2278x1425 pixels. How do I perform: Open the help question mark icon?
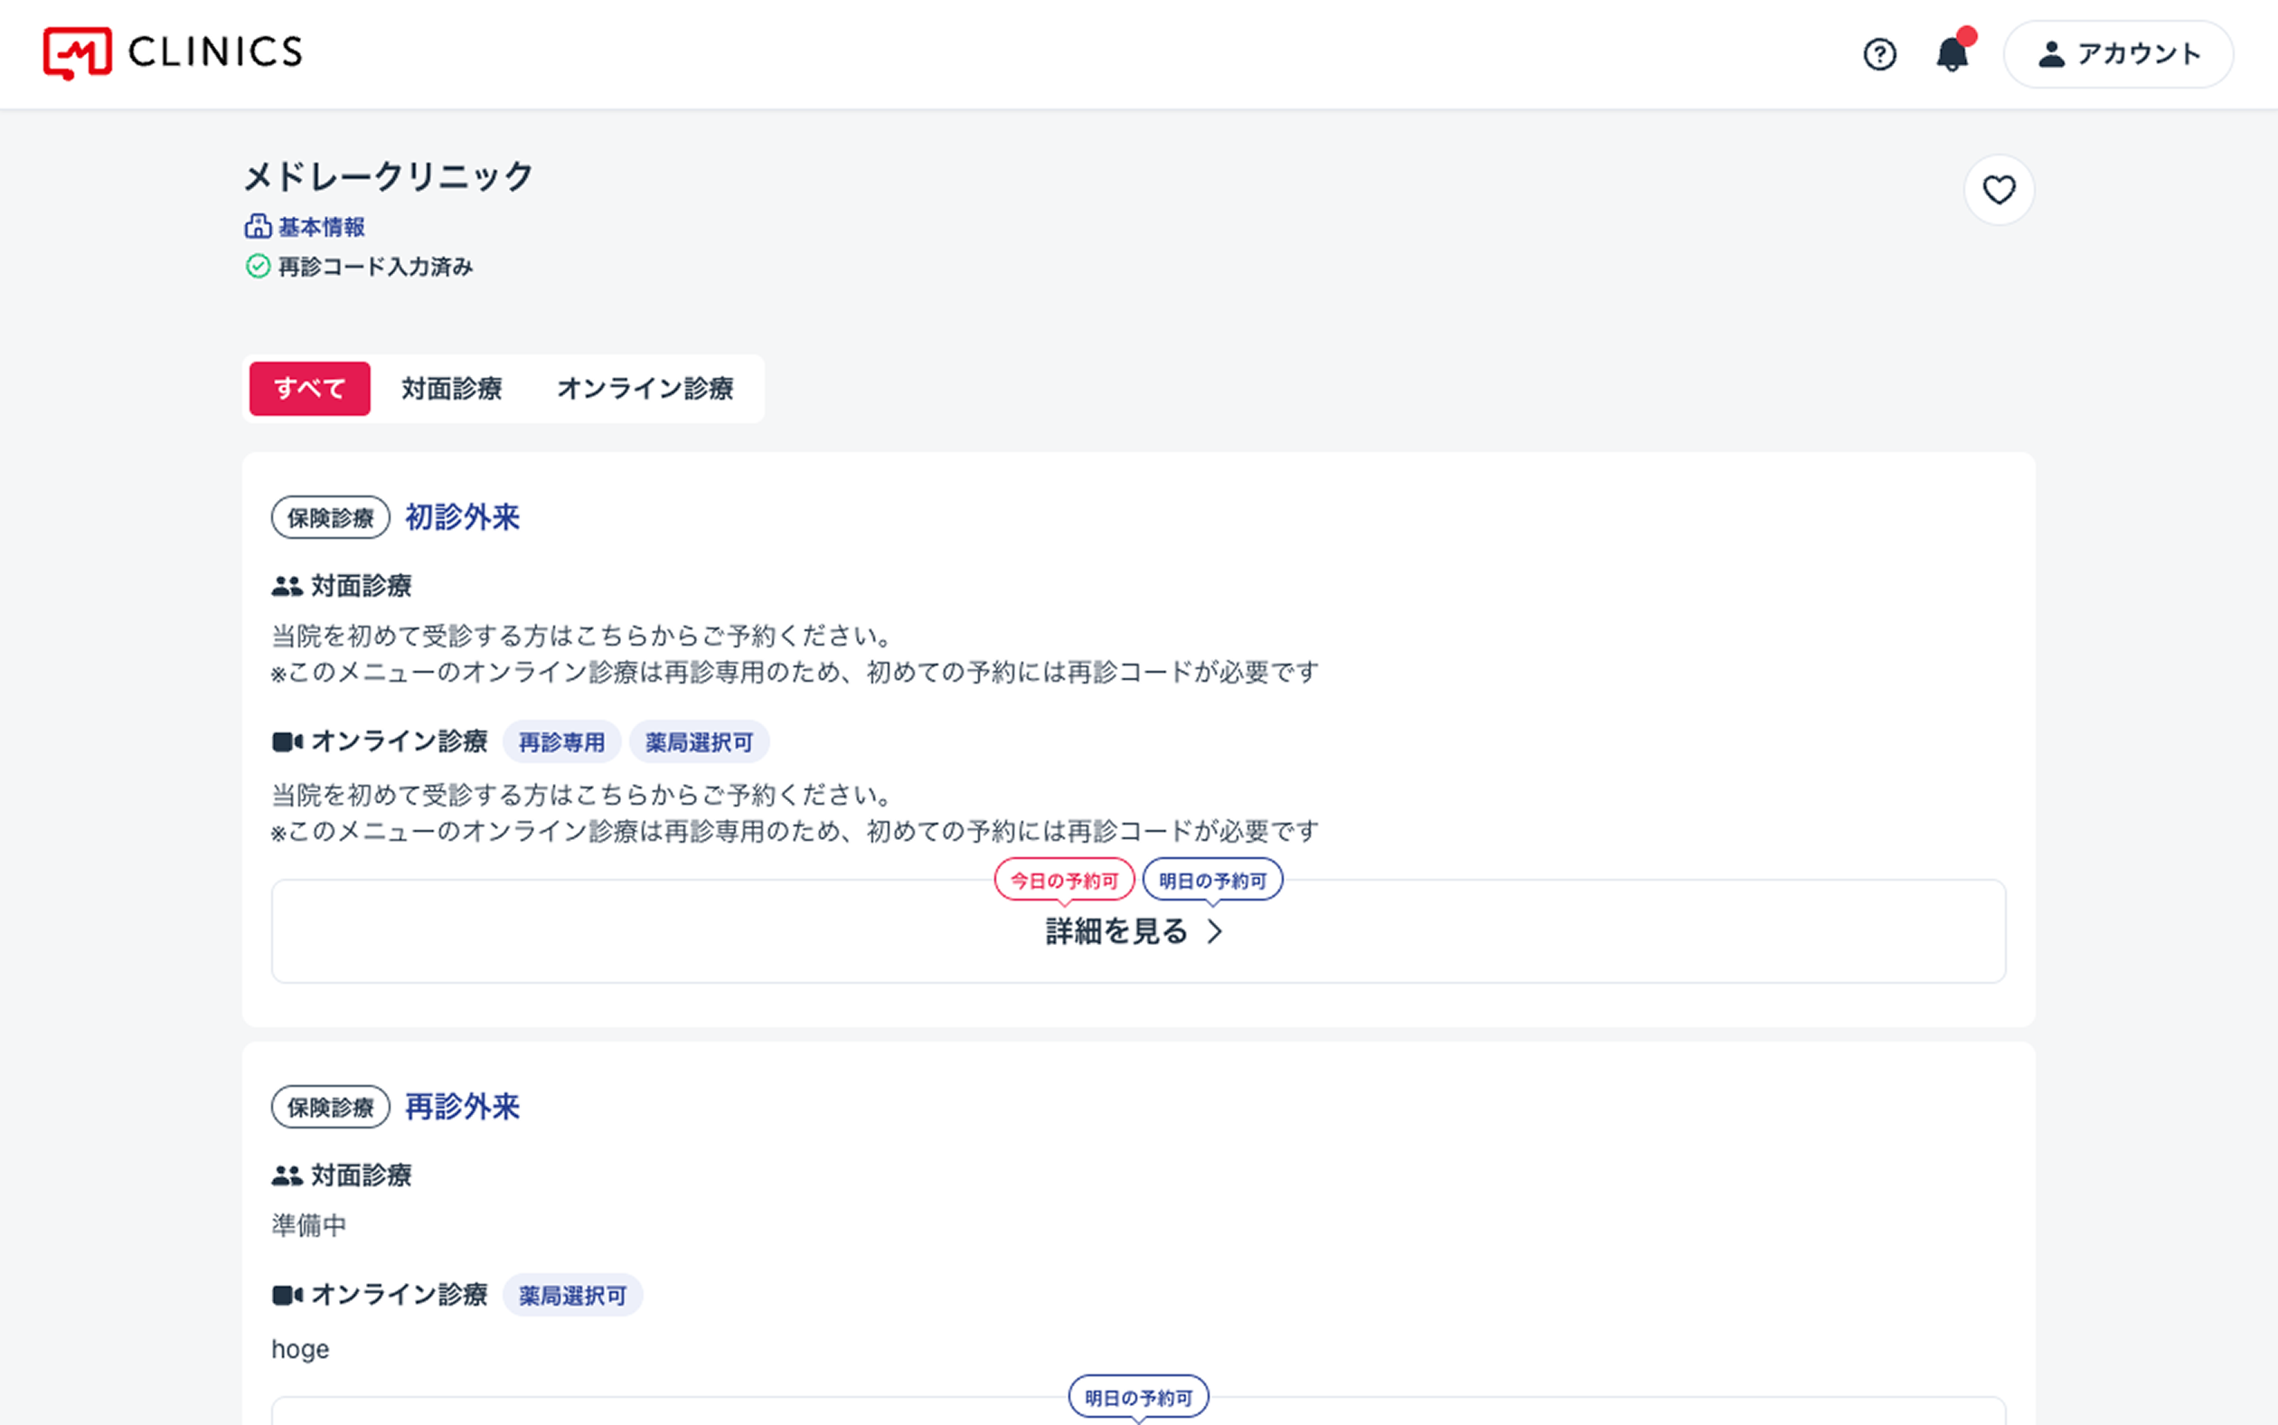1879,54
